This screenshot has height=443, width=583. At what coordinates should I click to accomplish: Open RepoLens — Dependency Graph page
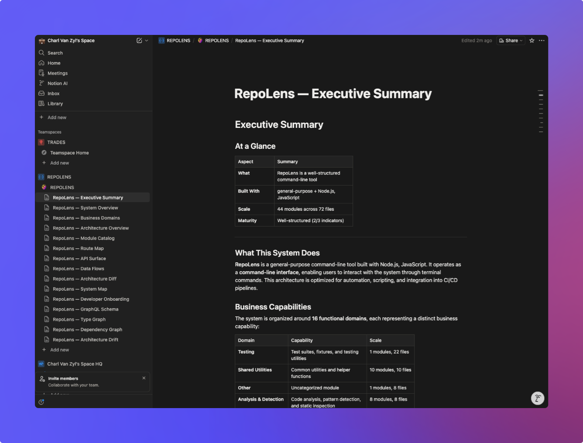(93, 330)
